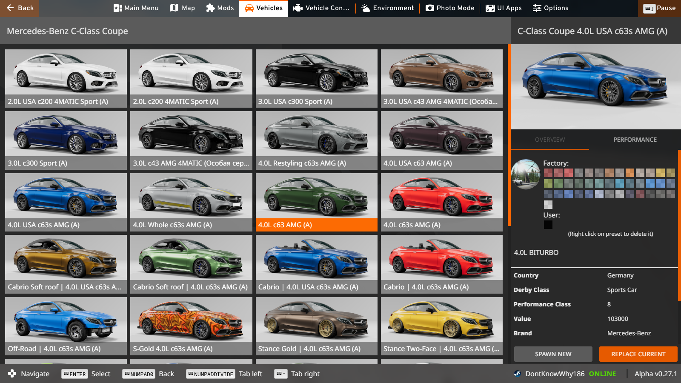The height and width of the screenshot is (383, 681).
Task: Click the environment sphere preview icon
Action: point(526,174)
